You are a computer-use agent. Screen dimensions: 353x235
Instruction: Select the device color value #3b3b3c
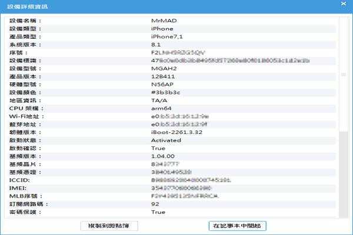(x=165, y=92)
